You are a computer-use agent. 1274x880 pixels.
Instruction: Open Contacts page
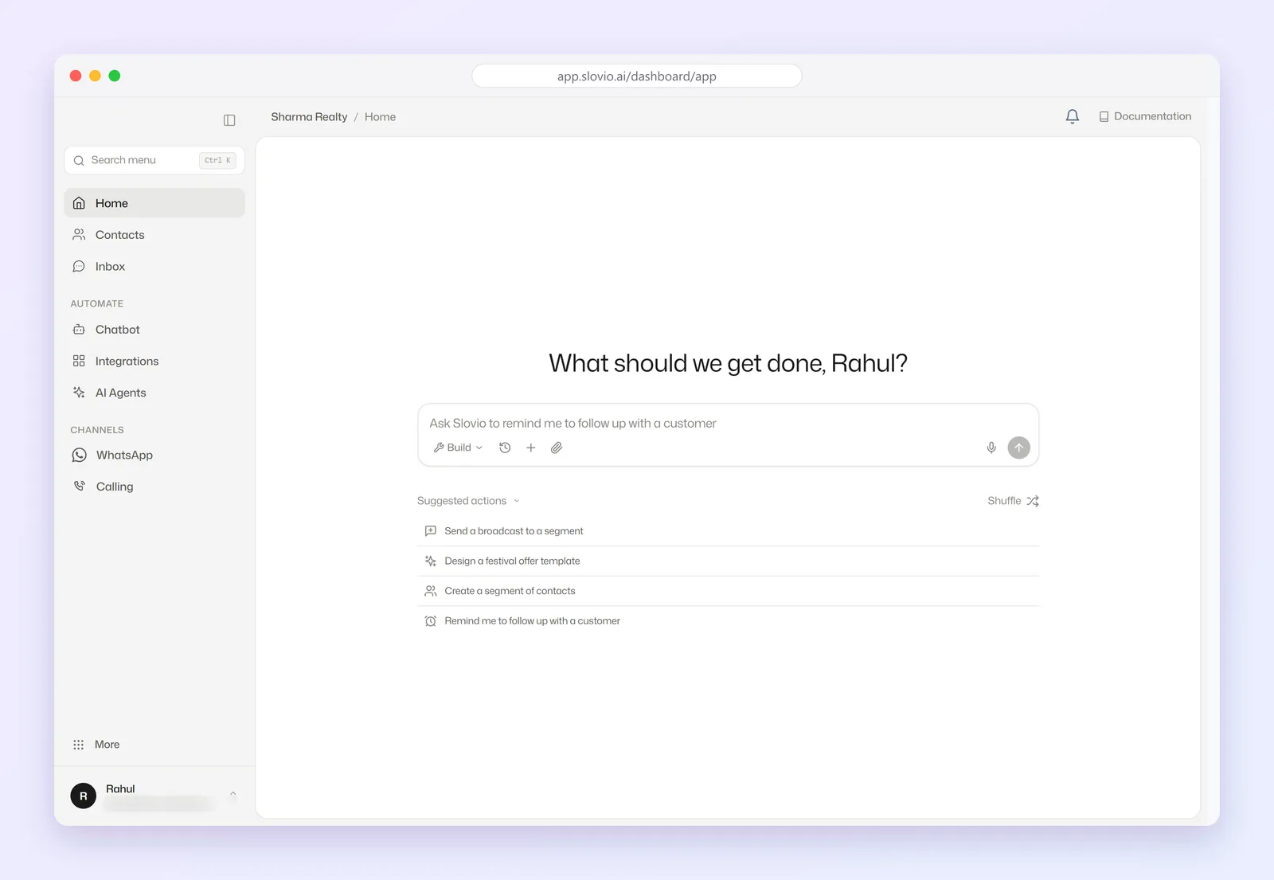coord(154,235)
